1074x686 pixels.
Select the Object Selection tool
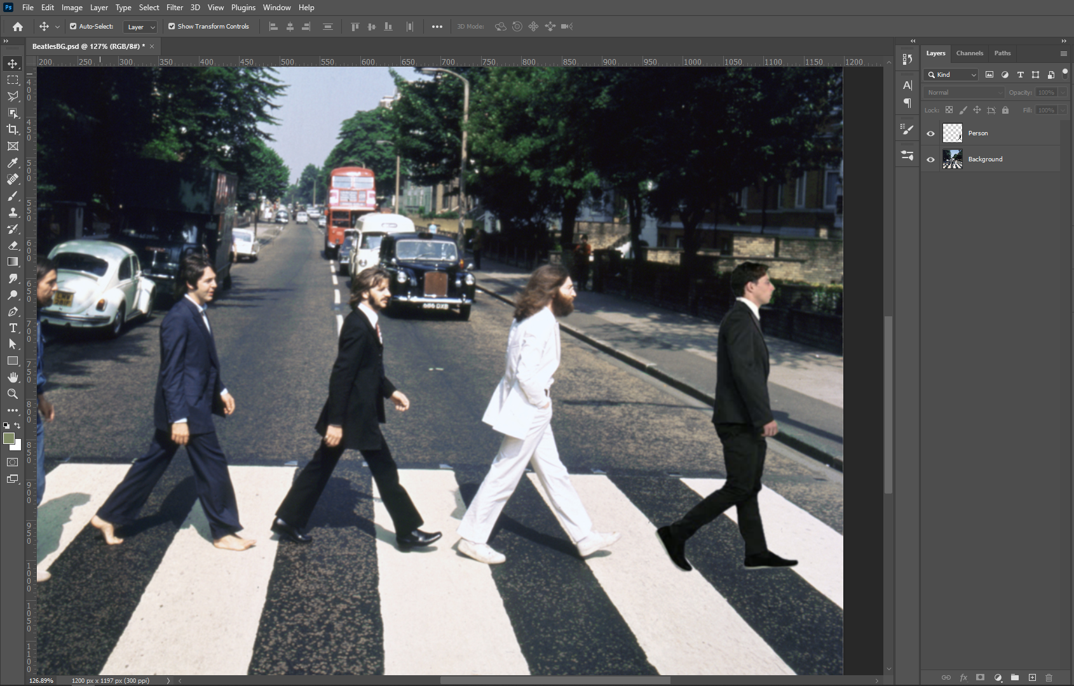pos(13,113)
